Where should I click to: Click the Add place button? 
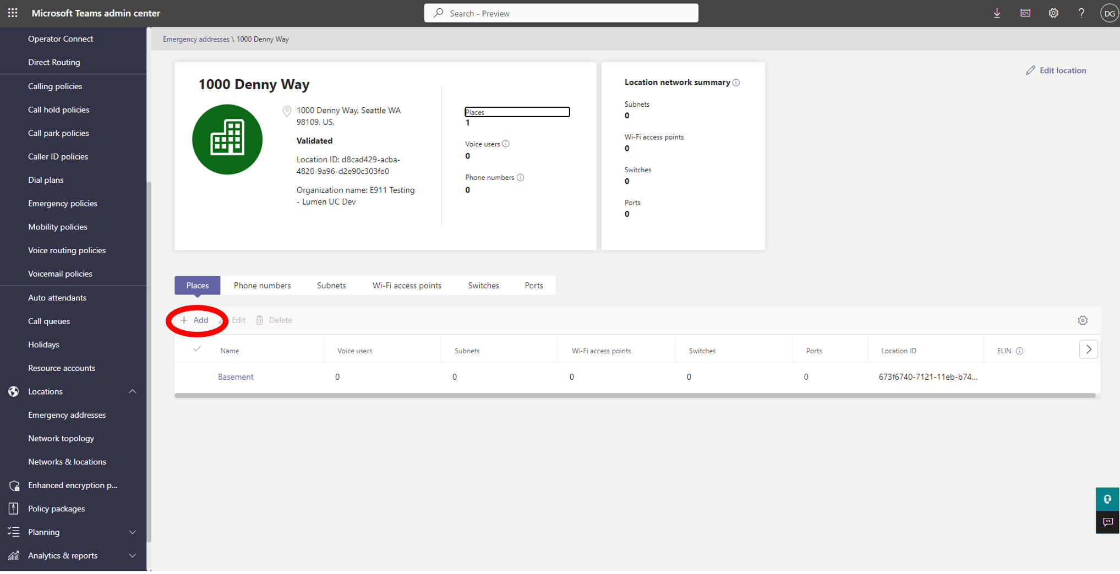click(195, 320)
